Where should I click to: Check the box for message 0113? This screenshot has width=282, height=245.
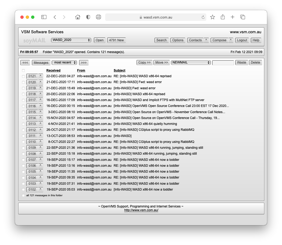(x=23, y=124)
